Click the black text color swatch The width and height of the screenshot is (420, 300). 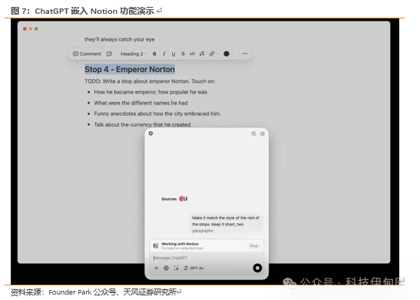227,54
